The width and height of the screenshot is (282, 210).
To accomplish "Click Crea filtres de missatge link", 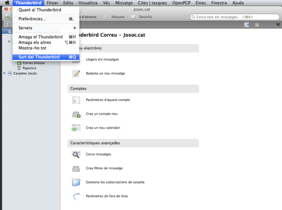I will click(104, 168).
